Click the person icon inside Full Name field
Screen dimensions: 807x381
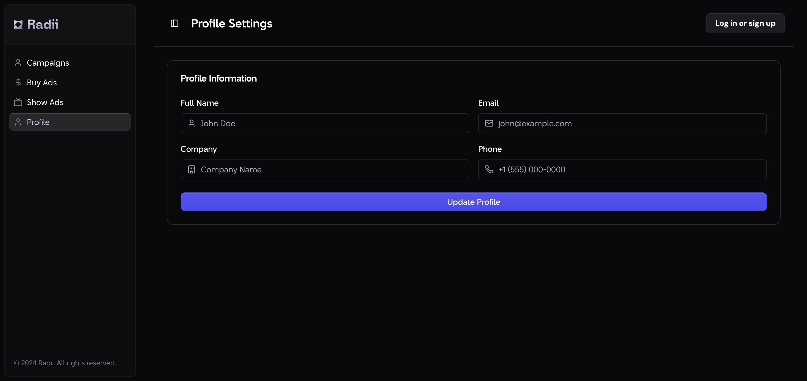[192, 123]
